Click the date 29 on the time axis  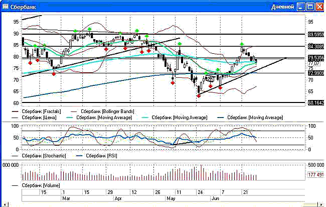pos(110,192)
